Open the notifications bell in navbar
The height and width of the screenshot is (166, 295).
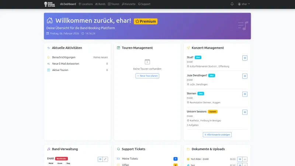[x=232, y=4]
